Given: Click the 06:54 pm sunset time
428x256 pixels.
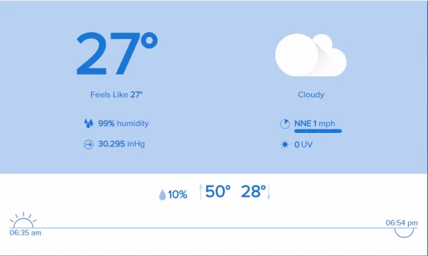Looking at the screenshot, I should coord(402,223).
